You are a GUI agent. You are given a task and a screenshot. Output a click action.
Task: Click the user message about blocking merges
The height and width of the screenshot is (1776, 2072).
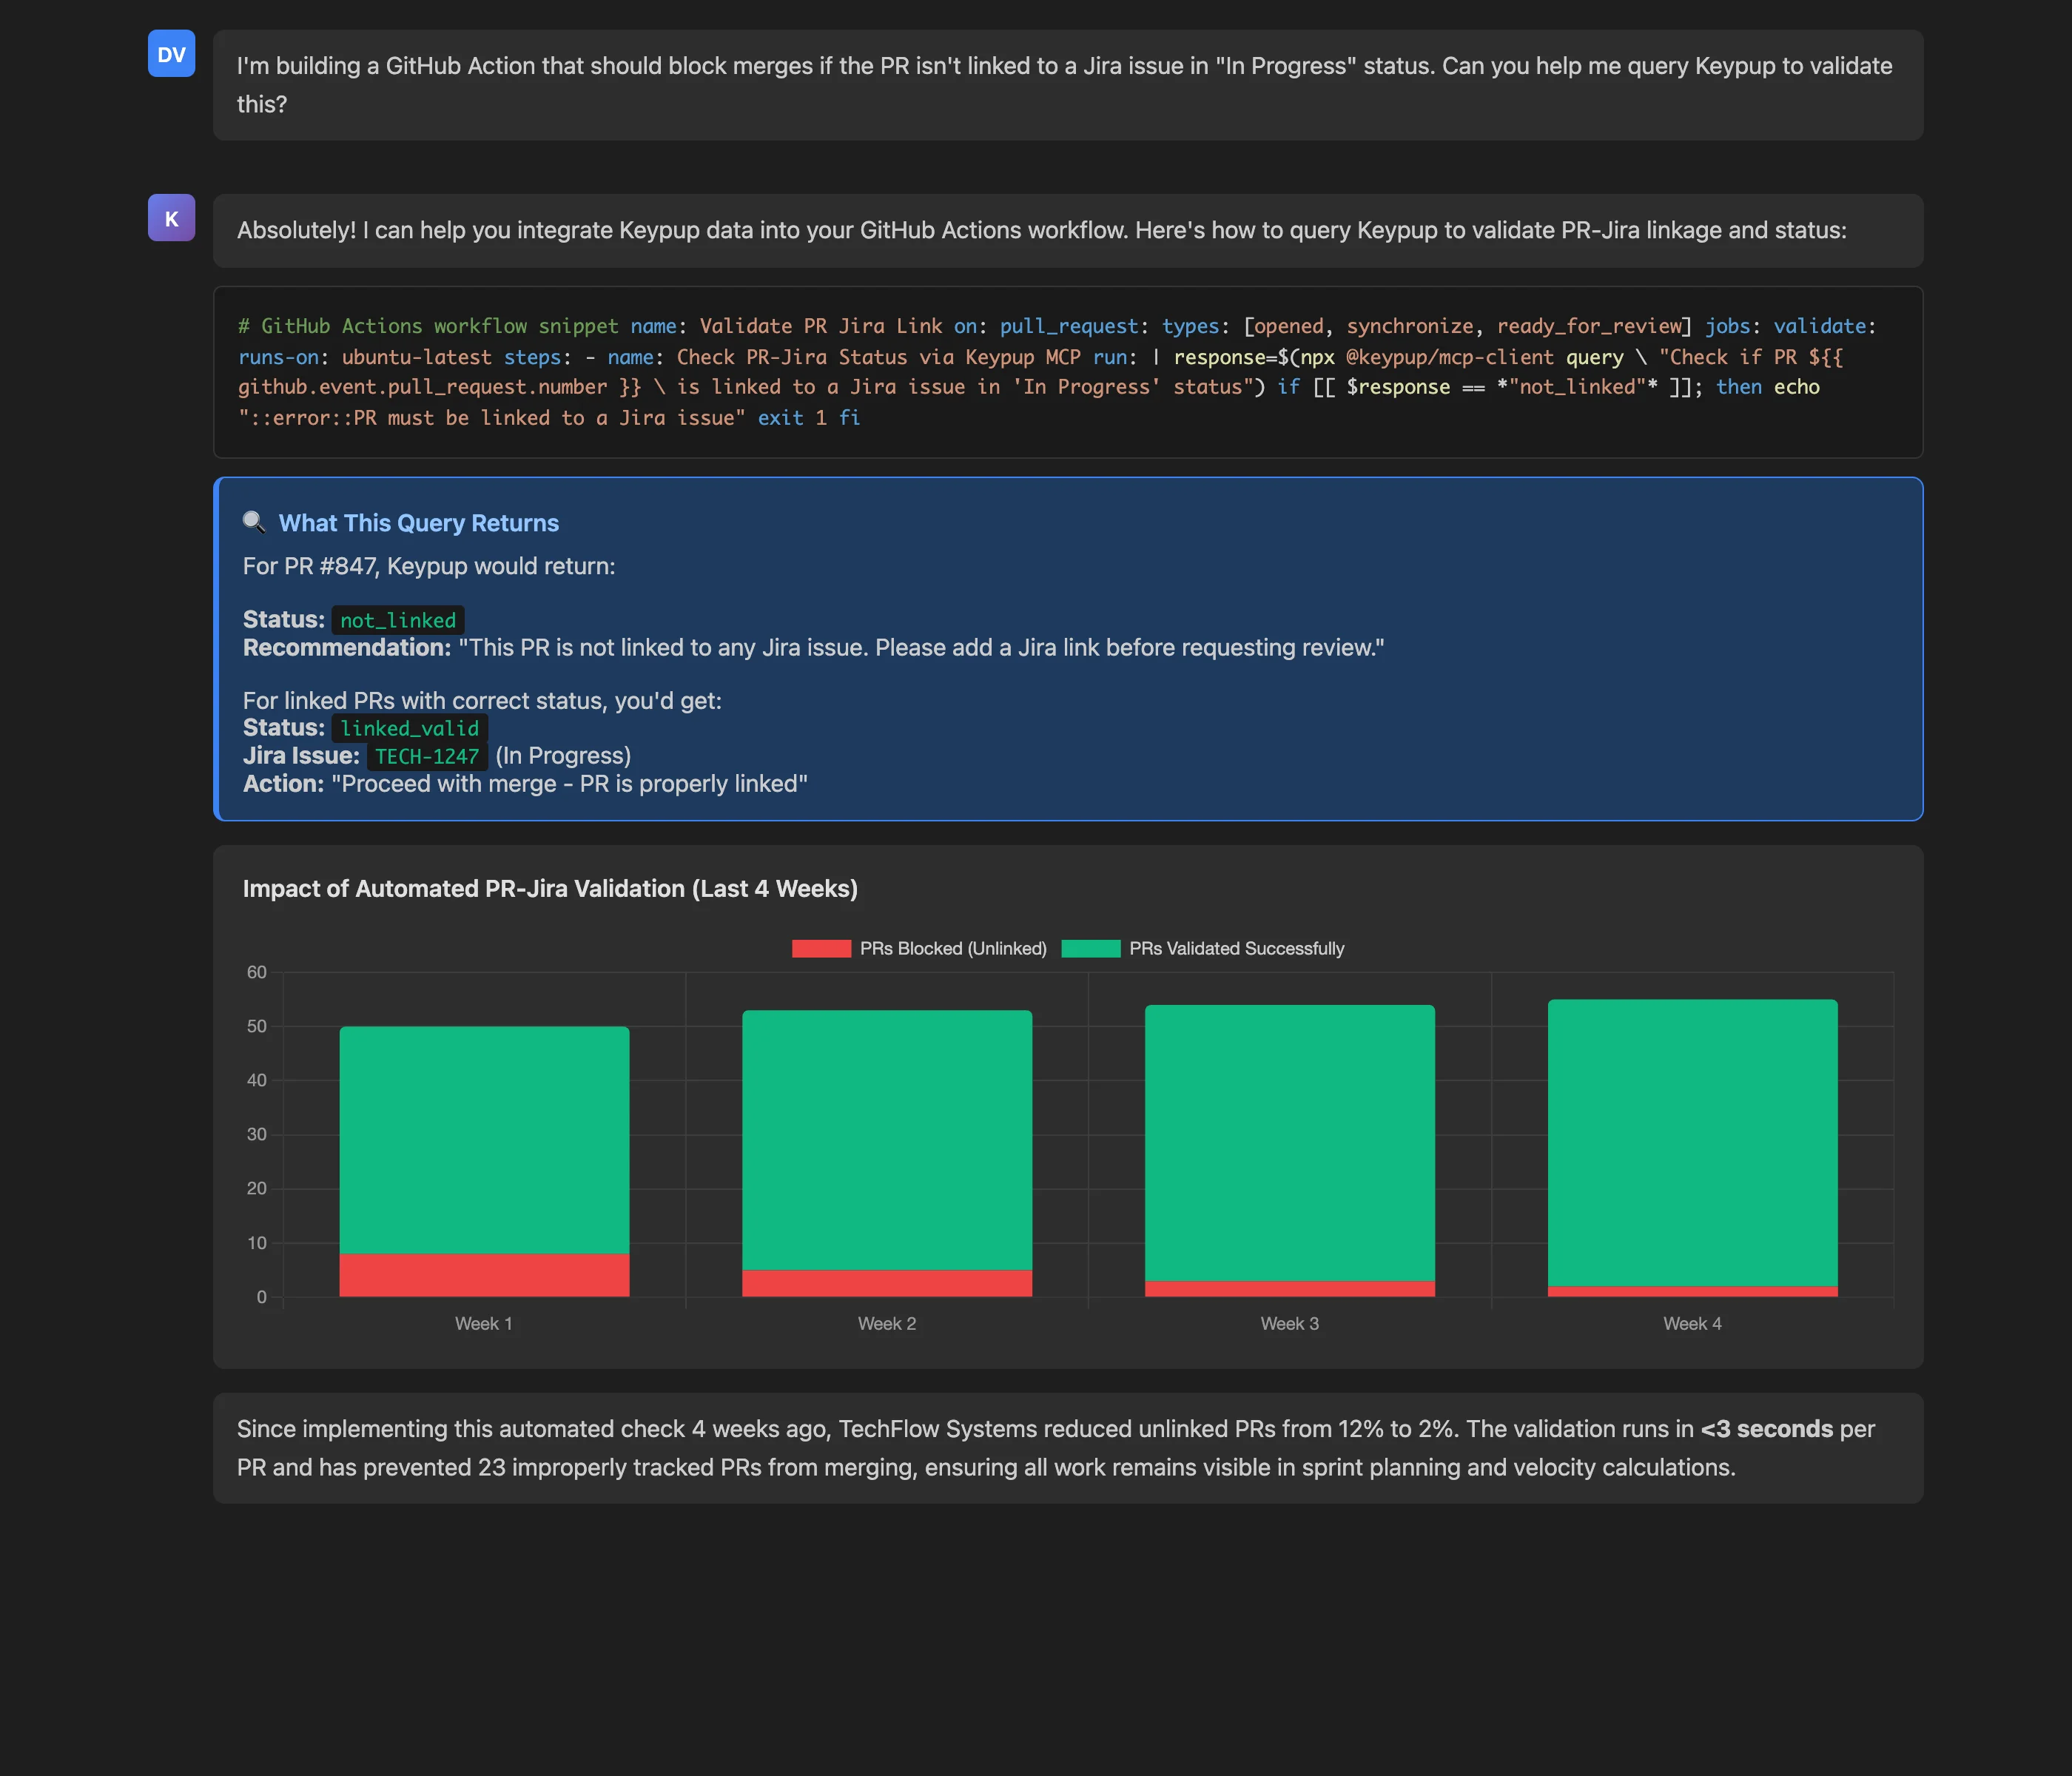click(x=1068, y=85)
